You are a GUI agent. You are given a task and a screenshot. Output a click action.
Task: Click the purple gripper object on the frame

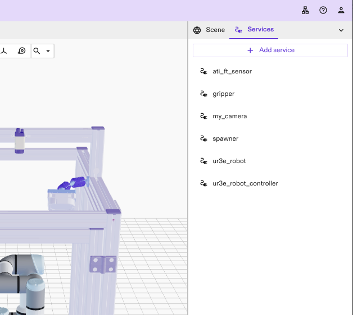point(73,183)
